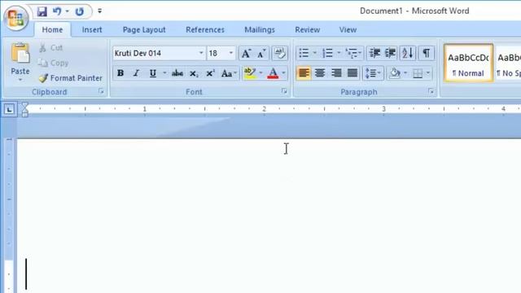This screenshot has width=521, height=293.
Task: Open the Page Layout tab
Action: click(144, 29)
